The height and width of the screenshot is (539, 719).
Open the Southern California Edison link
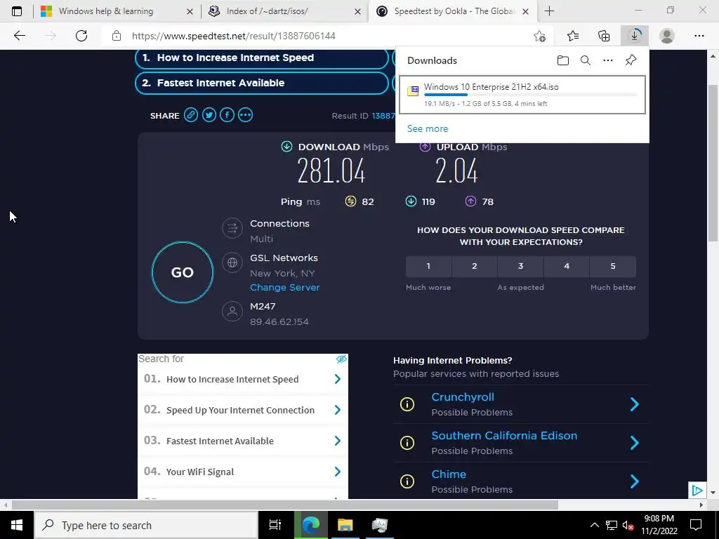click(504, 435)
